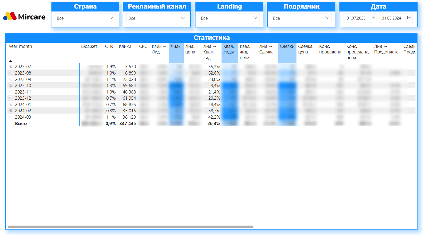Click clicks value 38 120

coord(129,117)
